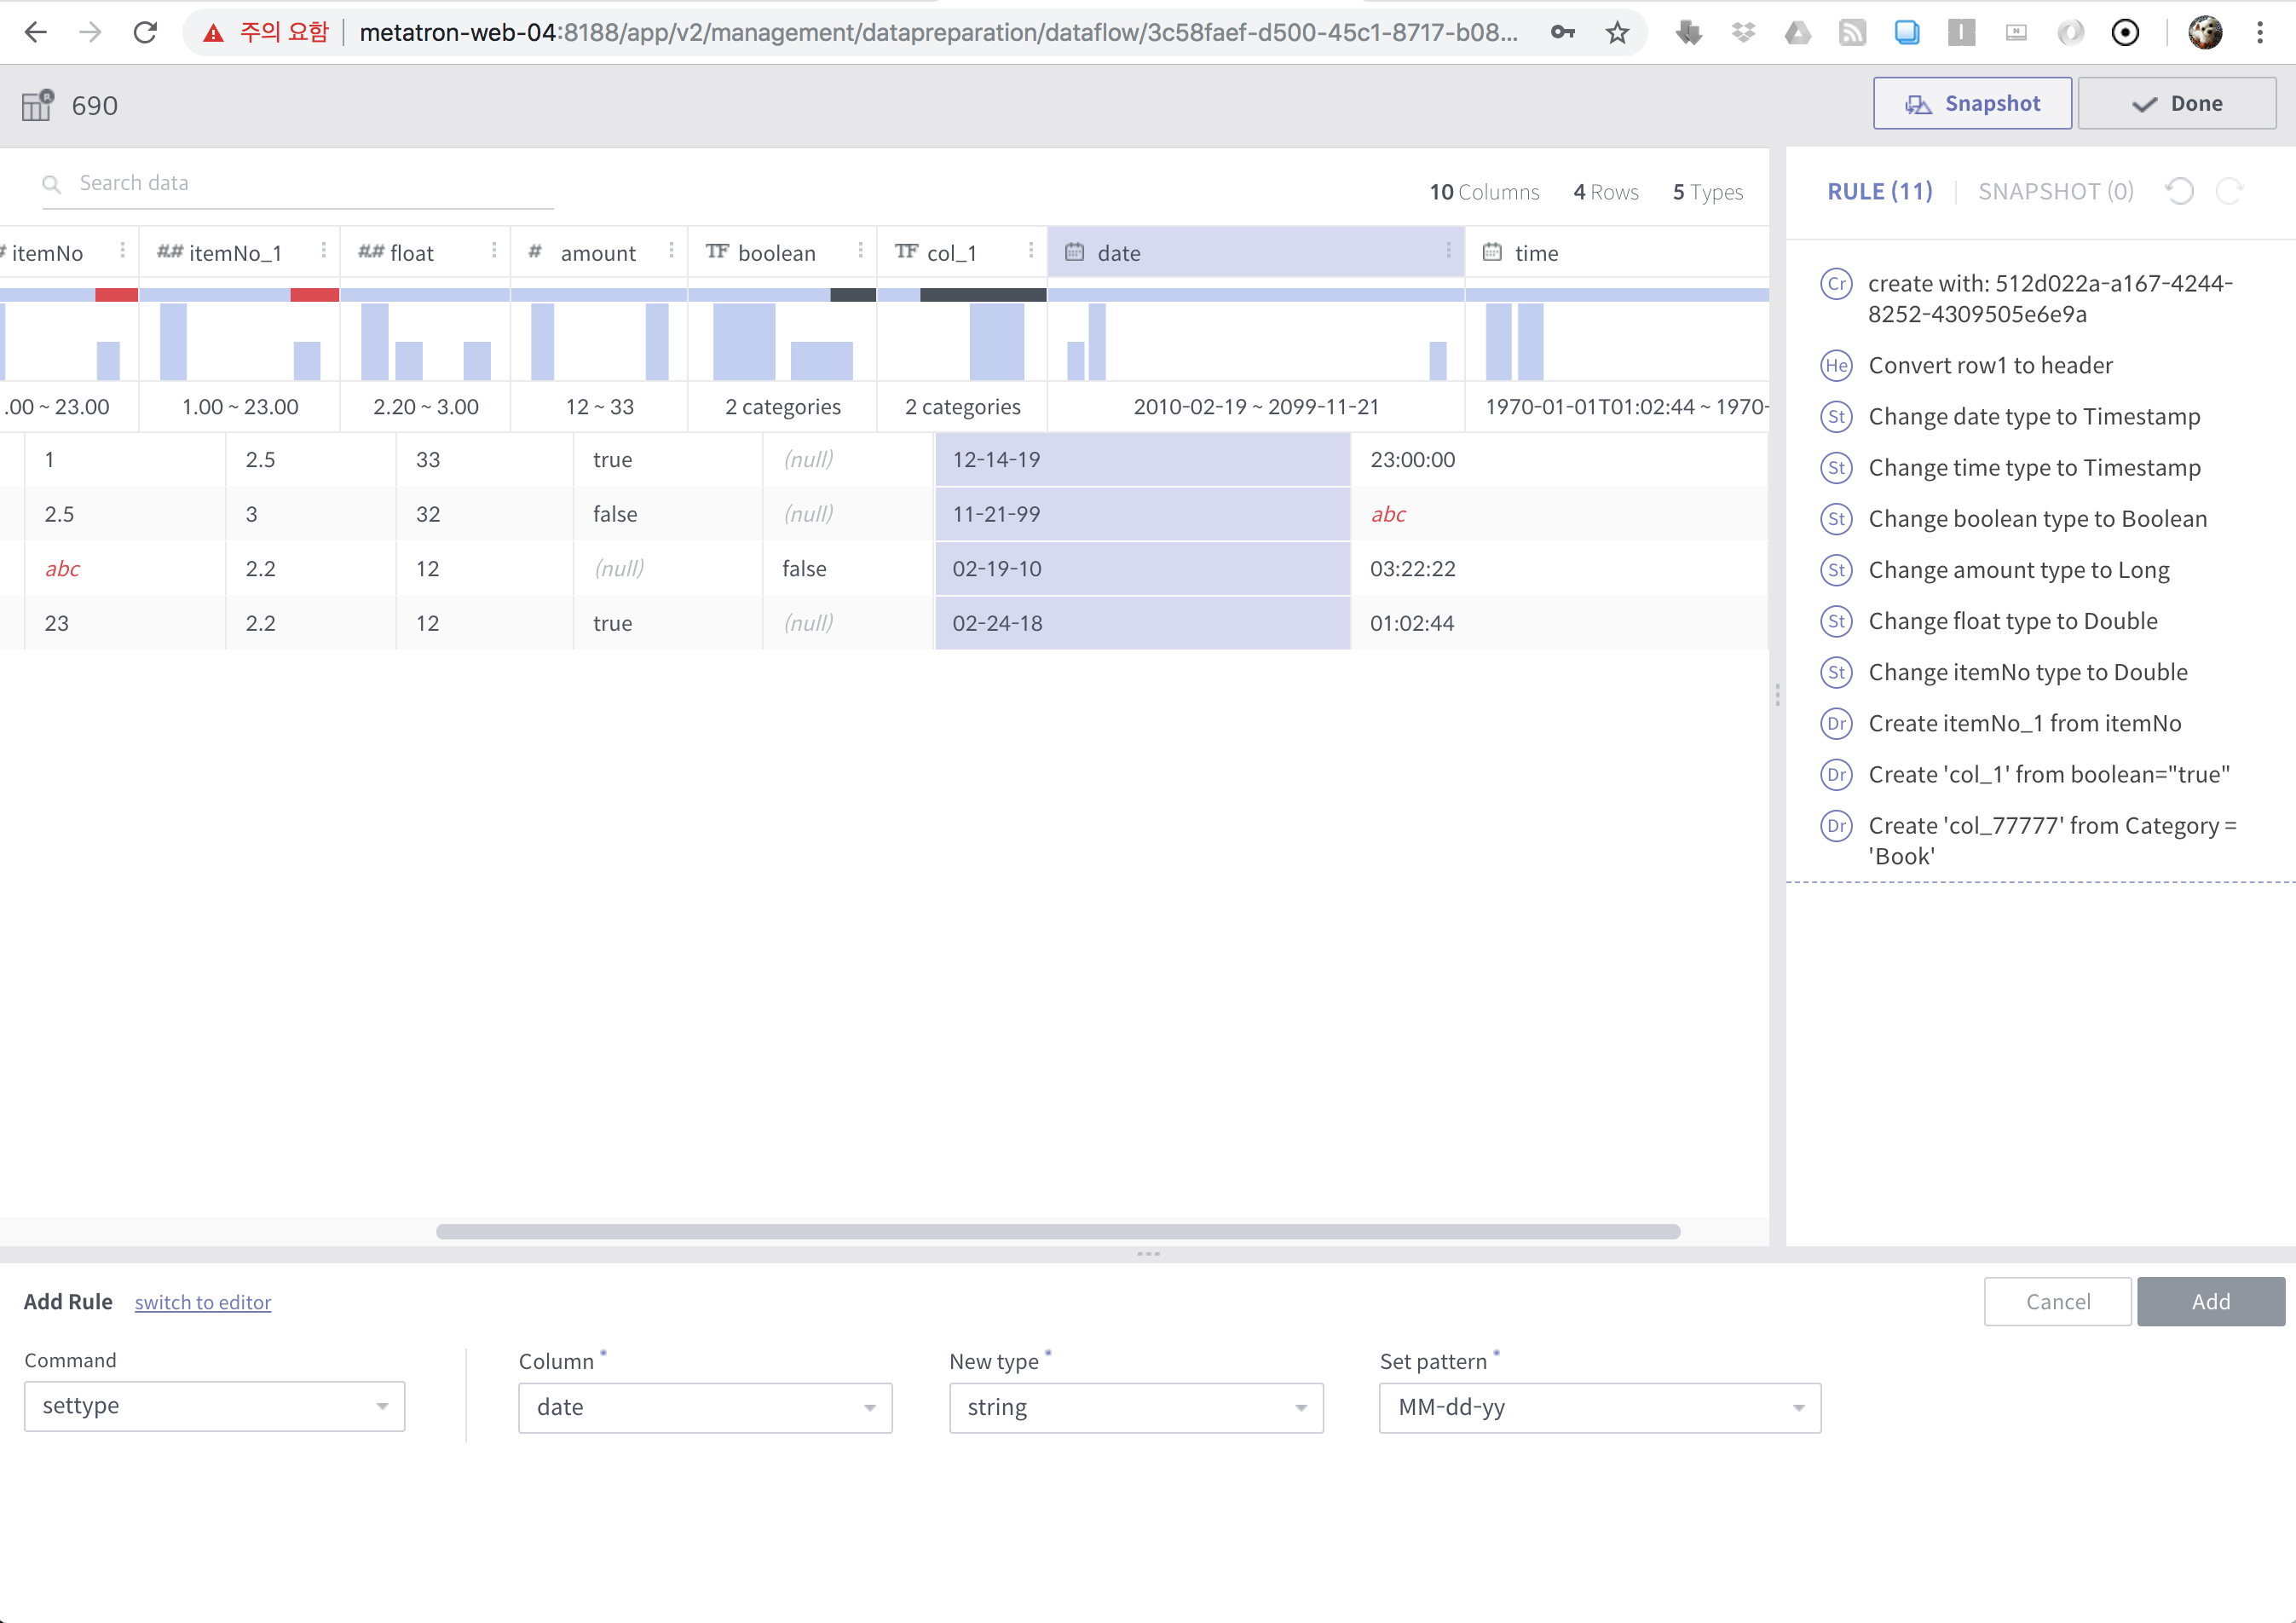Image resolution: width=2296 pixels, height=1623 pixels.
Task: Click the red 'abc' value in the time column
Action: click(1388, 515)
